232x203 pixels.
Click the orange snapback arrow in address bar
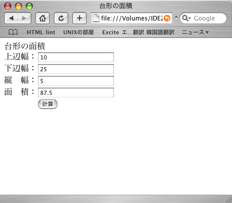(x=167, y=18)
